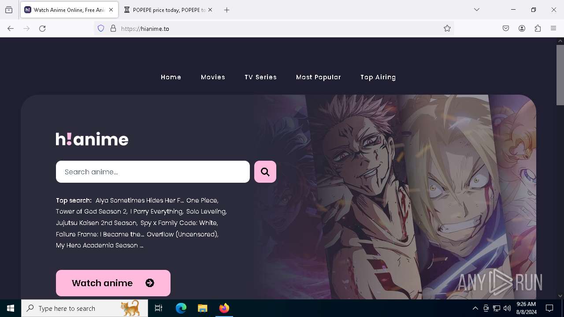Show hidden system tray icons
The height and width of the screenshot is (317, 564).
click(x=475, y=308)
